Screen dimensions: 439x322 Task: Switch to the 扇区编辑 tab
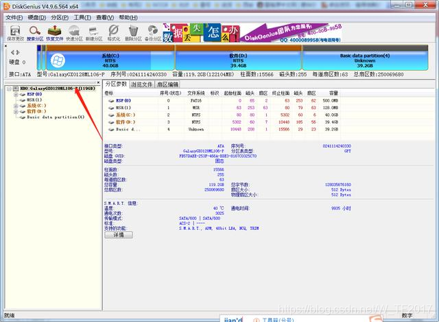[x=167, y=84]
